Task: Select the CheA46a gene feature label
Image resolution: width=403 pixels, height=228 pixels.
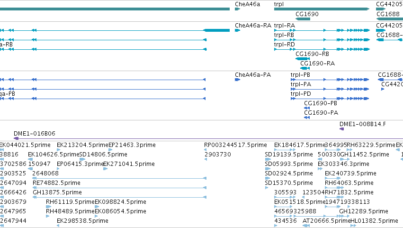Action: tap(248, 4)
